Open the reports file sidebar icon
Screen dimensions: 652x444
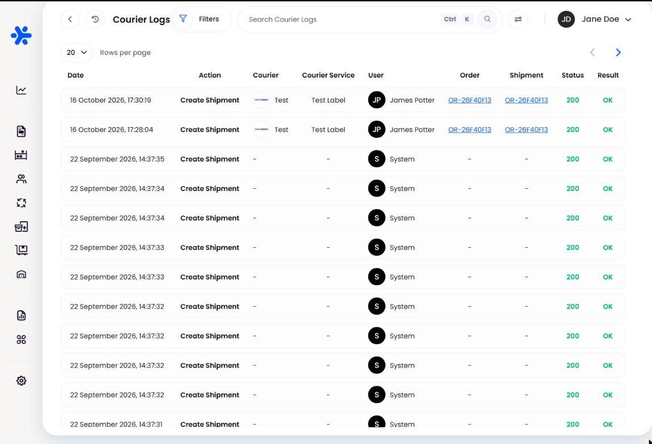21,315
